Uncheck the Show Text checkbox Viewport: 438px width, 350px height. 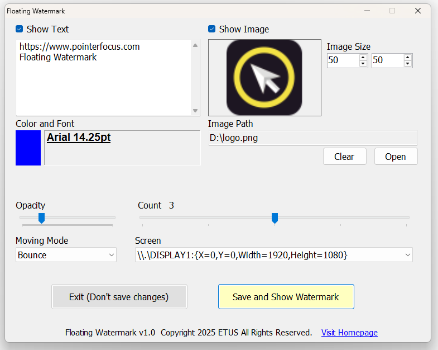pos(20,29)
